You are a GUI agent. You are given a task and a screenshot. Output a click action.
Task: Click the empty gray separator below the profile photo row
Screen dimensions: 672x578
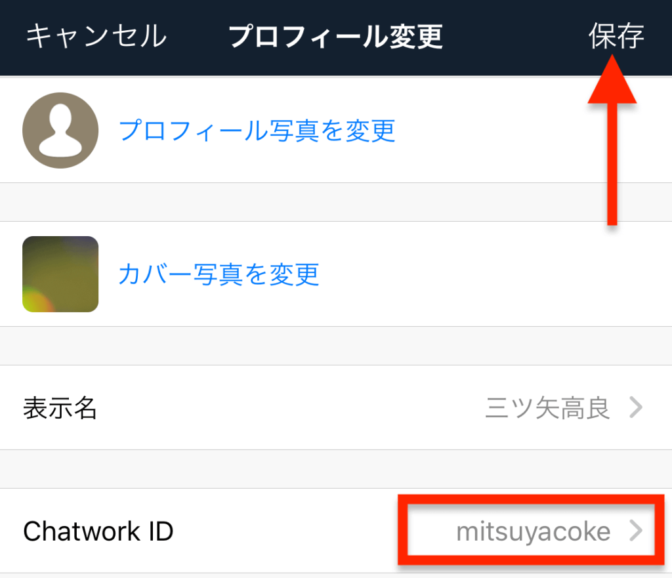336,202
